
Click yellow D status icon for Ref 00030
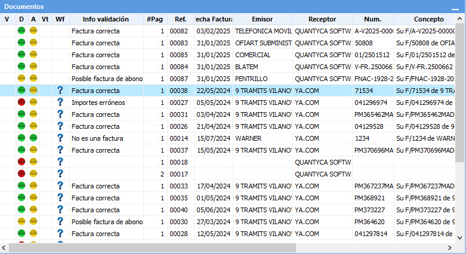click(x=21, y=221)
